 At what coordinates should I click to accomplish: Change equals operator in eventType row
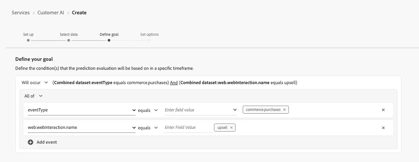point(148,110)
